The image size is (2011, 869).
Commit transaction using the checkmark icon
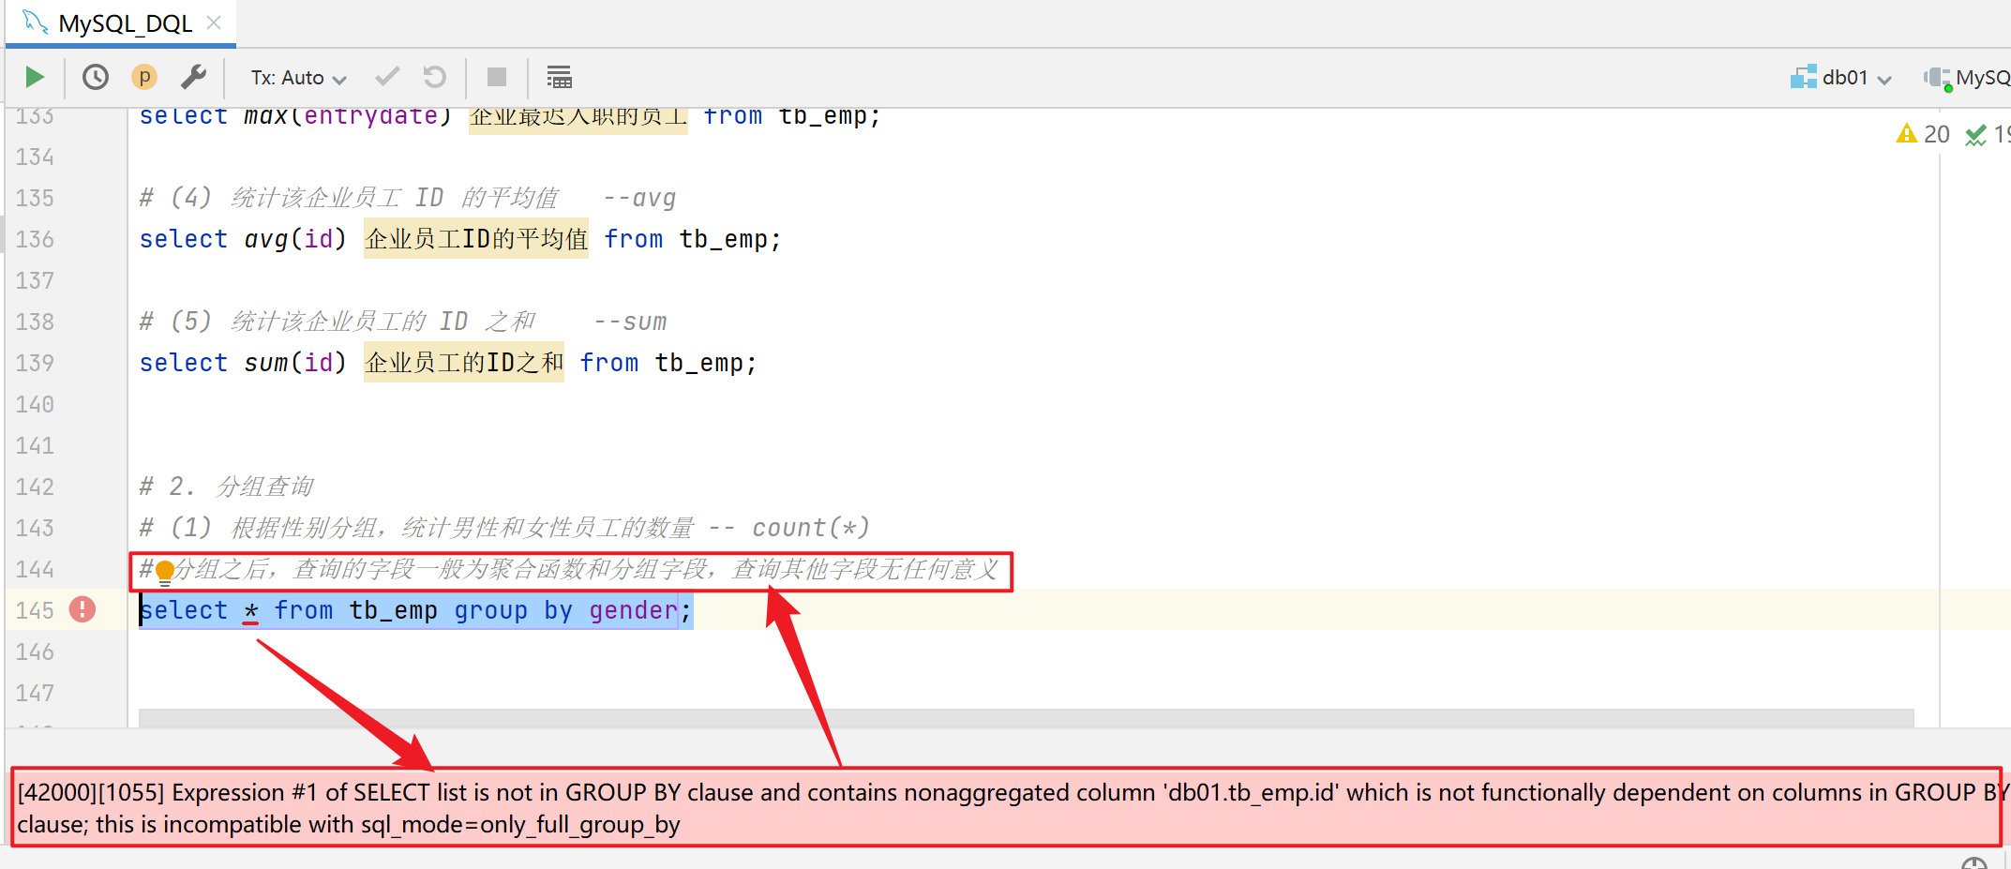[386, 77]
